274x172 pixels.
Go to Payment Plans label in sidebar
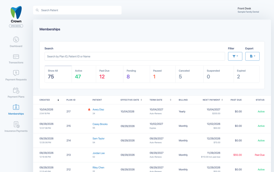(x=16, y=97)
